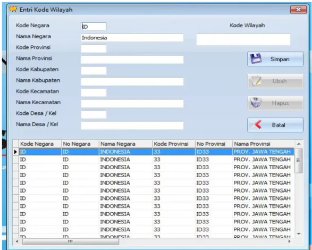Image resolution: width=312 pixels, height=250 pixels.
Task: Select the highlighted first row indicator
Action: (16, 152)
